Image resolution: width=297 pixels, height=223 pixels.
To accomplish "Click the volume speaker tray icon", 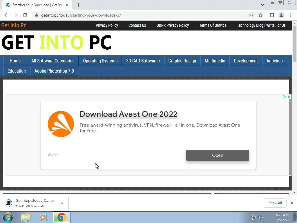I will pos(261,217).
